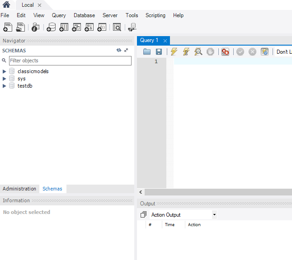
Task: Toggle auto-commit mode icon
Action: click(264, 52)
